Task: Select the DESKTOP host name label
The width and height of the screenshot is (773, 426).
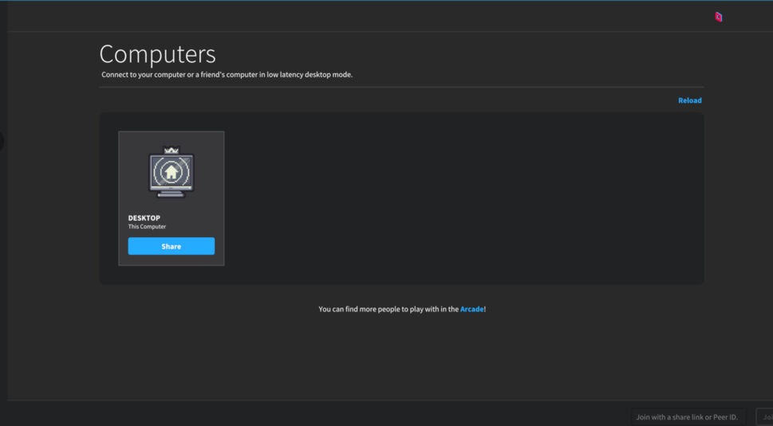Action: point(144,218)
